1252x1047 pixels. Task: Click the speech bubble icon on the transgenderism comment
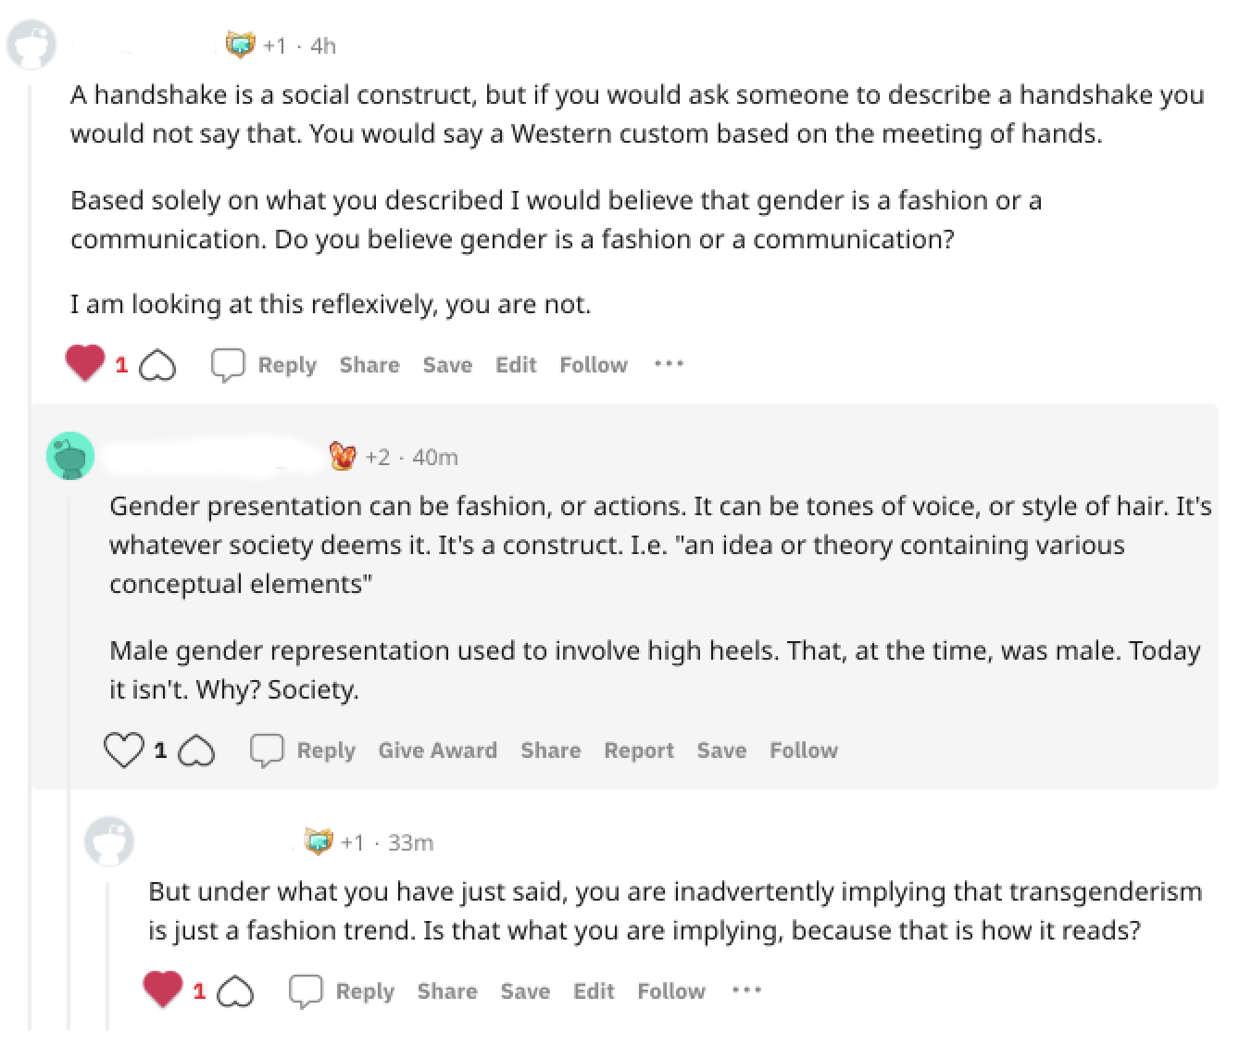pos(305,991)
